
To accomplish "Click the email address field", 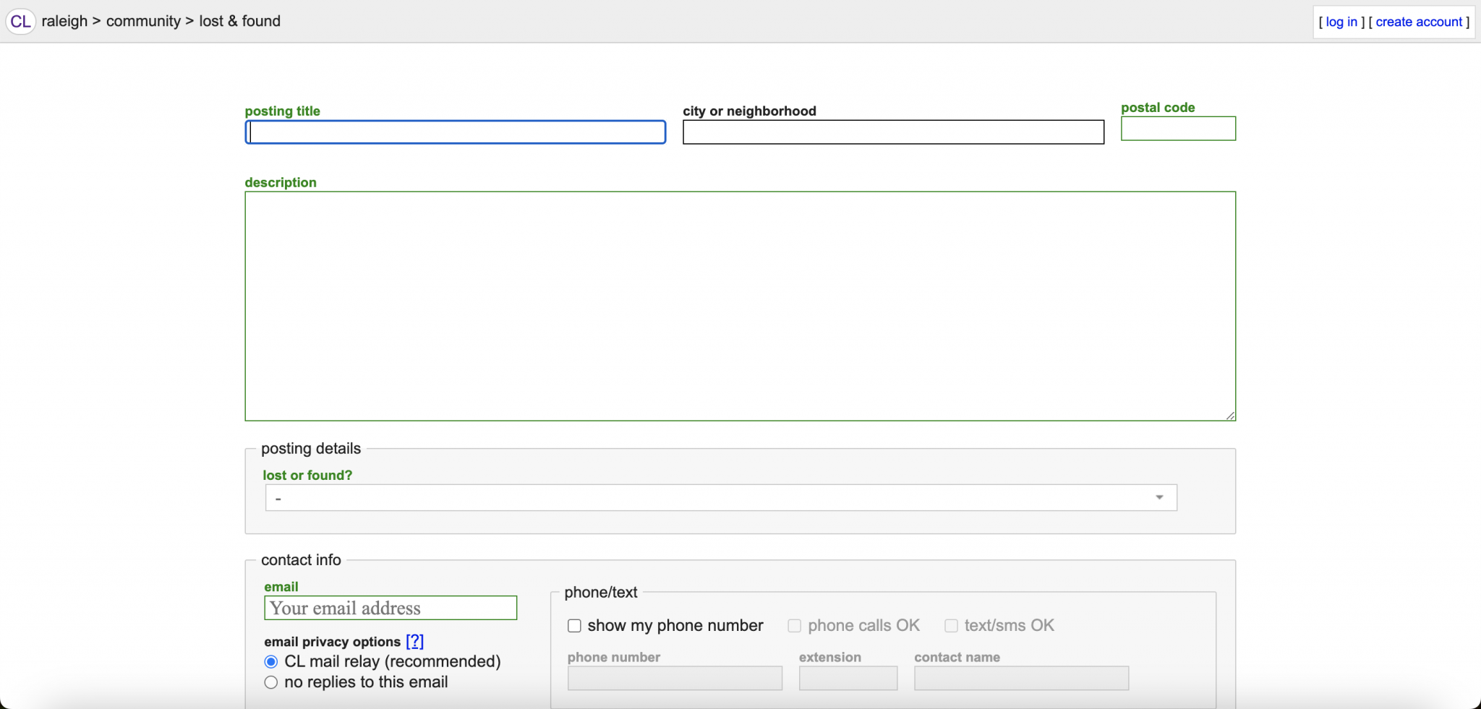I will pyautogui.click(x=390, y=608).
